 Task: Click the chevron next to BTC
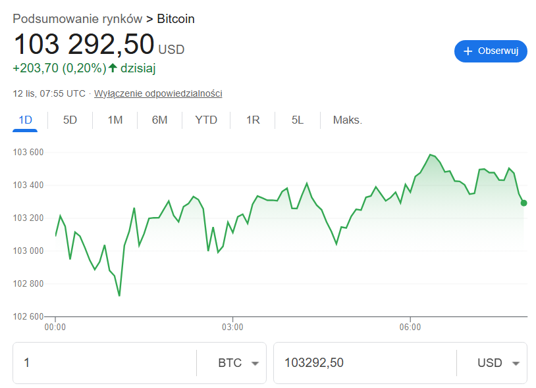256,362
